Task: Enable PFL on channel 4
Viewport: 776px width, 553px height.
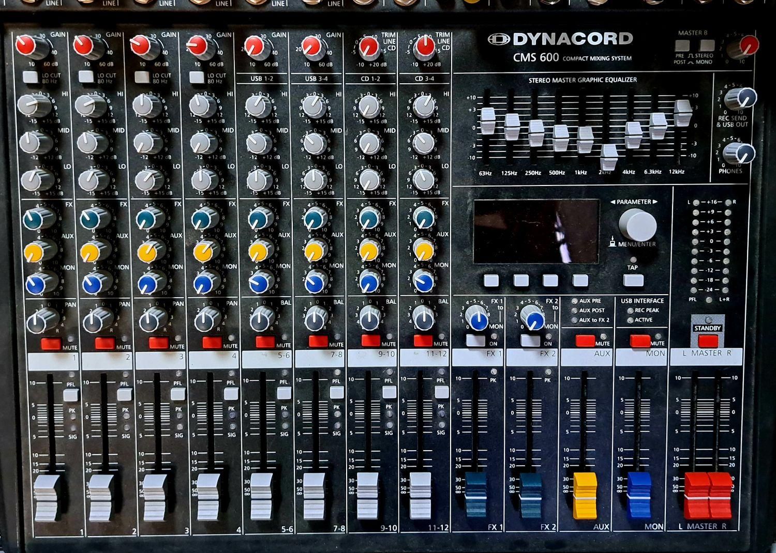Action: (x=231, y=394)
